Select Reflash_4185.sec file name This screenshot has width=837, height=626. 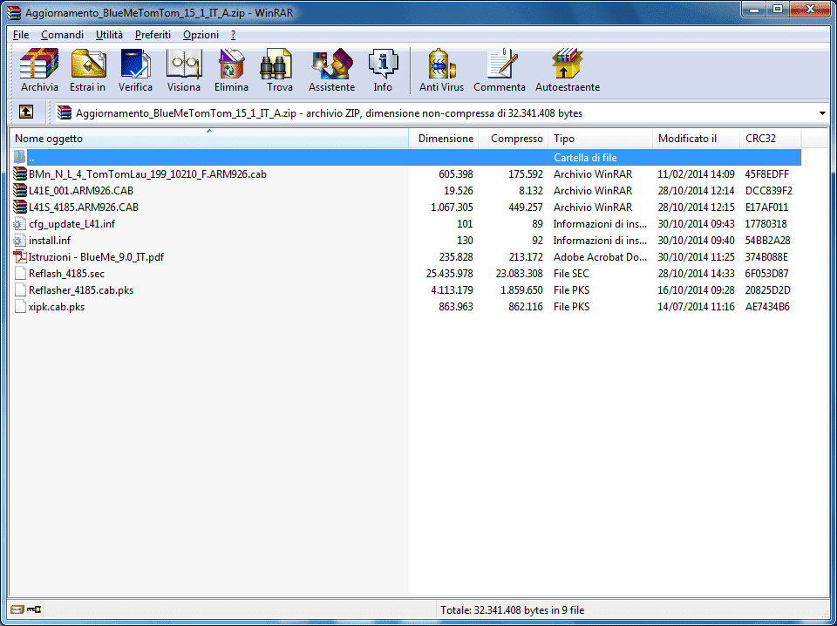67,273
